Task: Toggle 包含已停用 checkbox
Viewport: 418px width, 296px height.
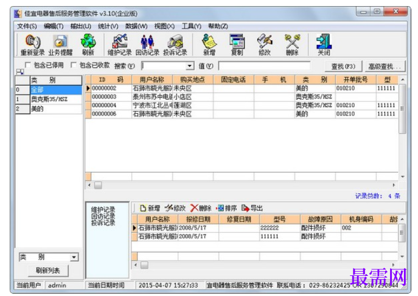Action: (28, 65)
